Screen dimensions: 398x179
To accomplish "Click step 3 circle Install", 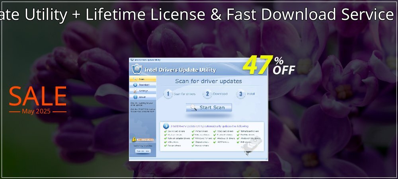I will tap(240, 94).
